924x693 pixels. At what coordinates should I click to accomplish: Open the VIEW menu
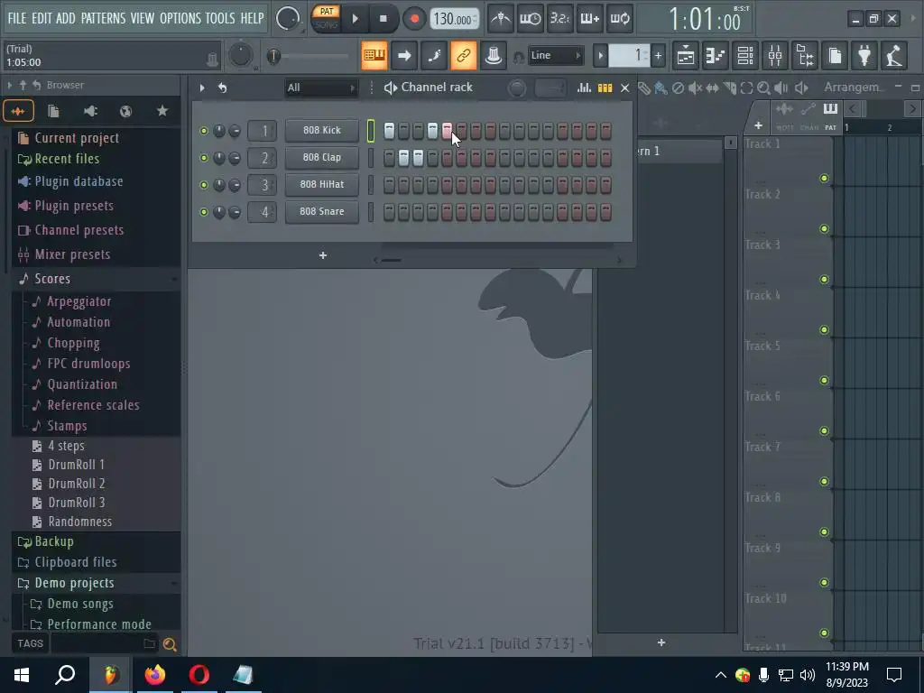pyautogui.click(x=142, y=18)
